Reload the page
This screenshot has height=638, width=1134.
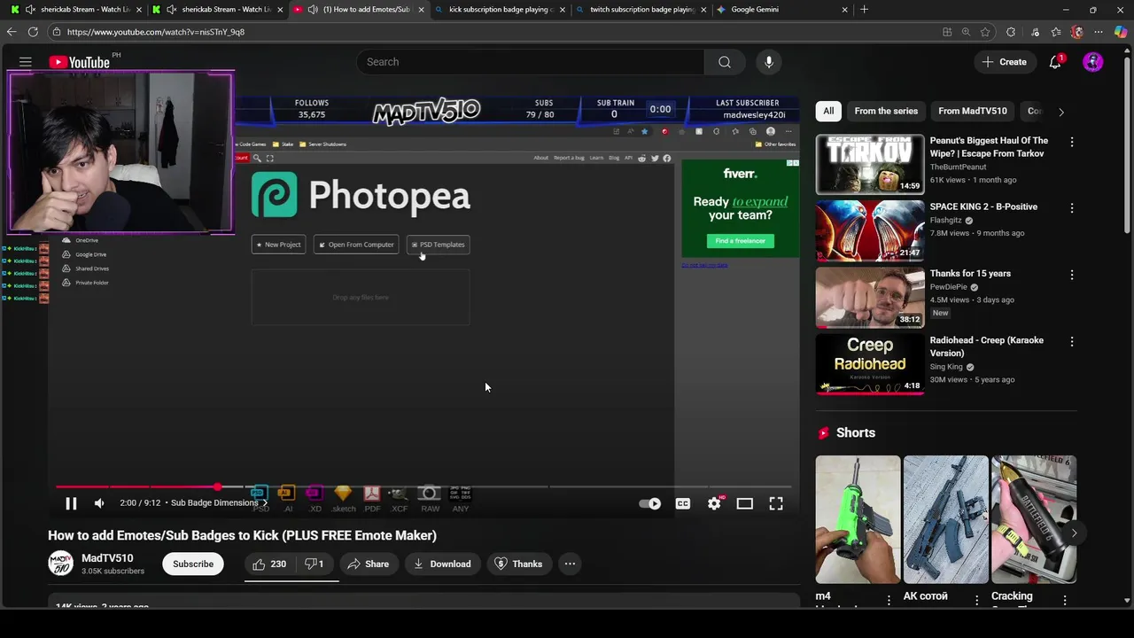click(33, 32)
